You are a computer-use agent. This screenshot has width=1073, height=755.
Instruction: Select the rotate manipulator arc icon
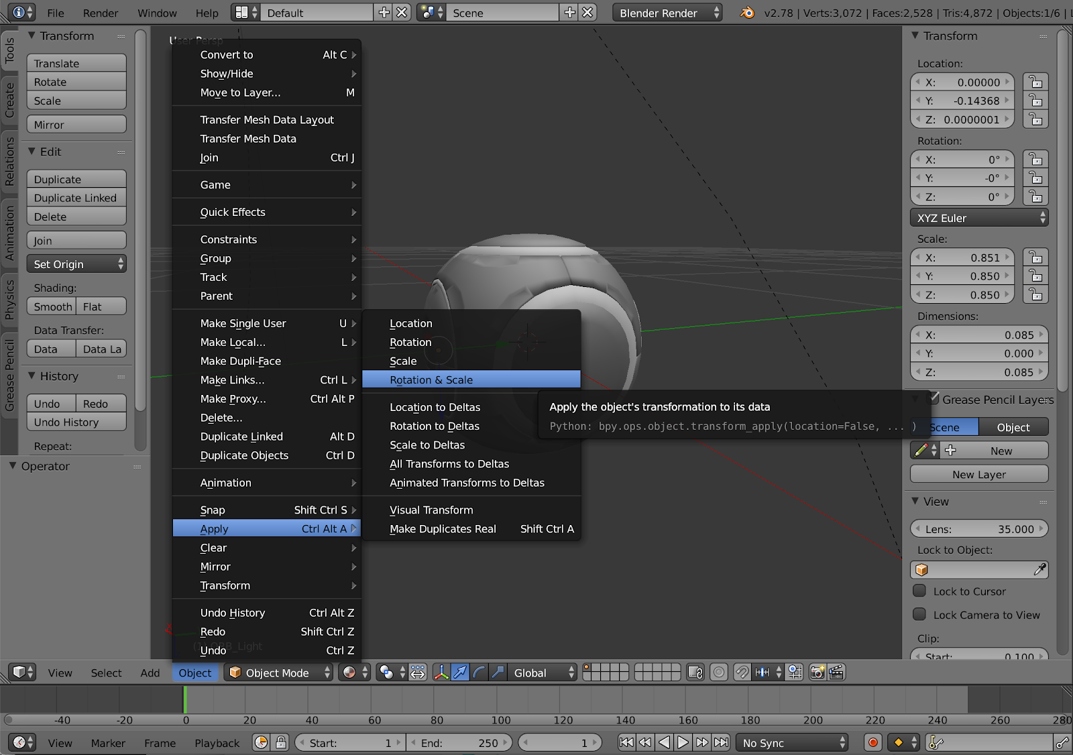479,672
